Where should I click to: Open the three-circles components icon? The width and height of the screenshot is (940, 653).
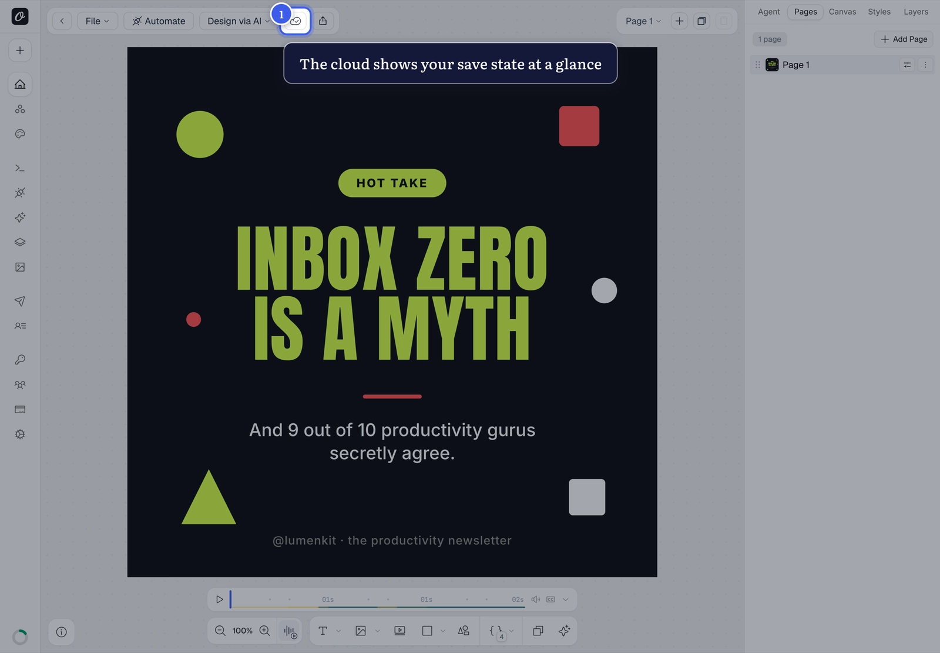[x=20, y=109]
